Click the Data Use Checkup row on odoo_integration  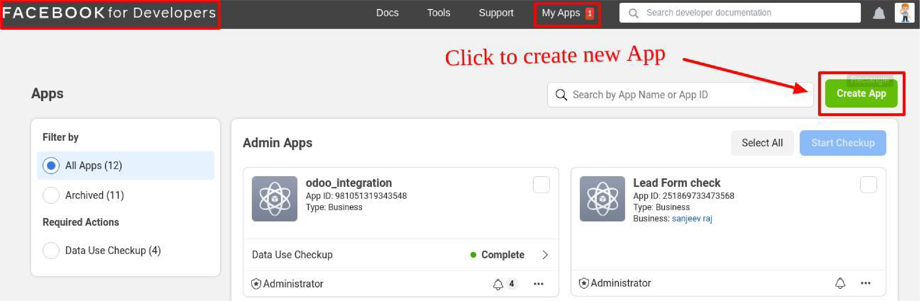(x=401, y=255)
